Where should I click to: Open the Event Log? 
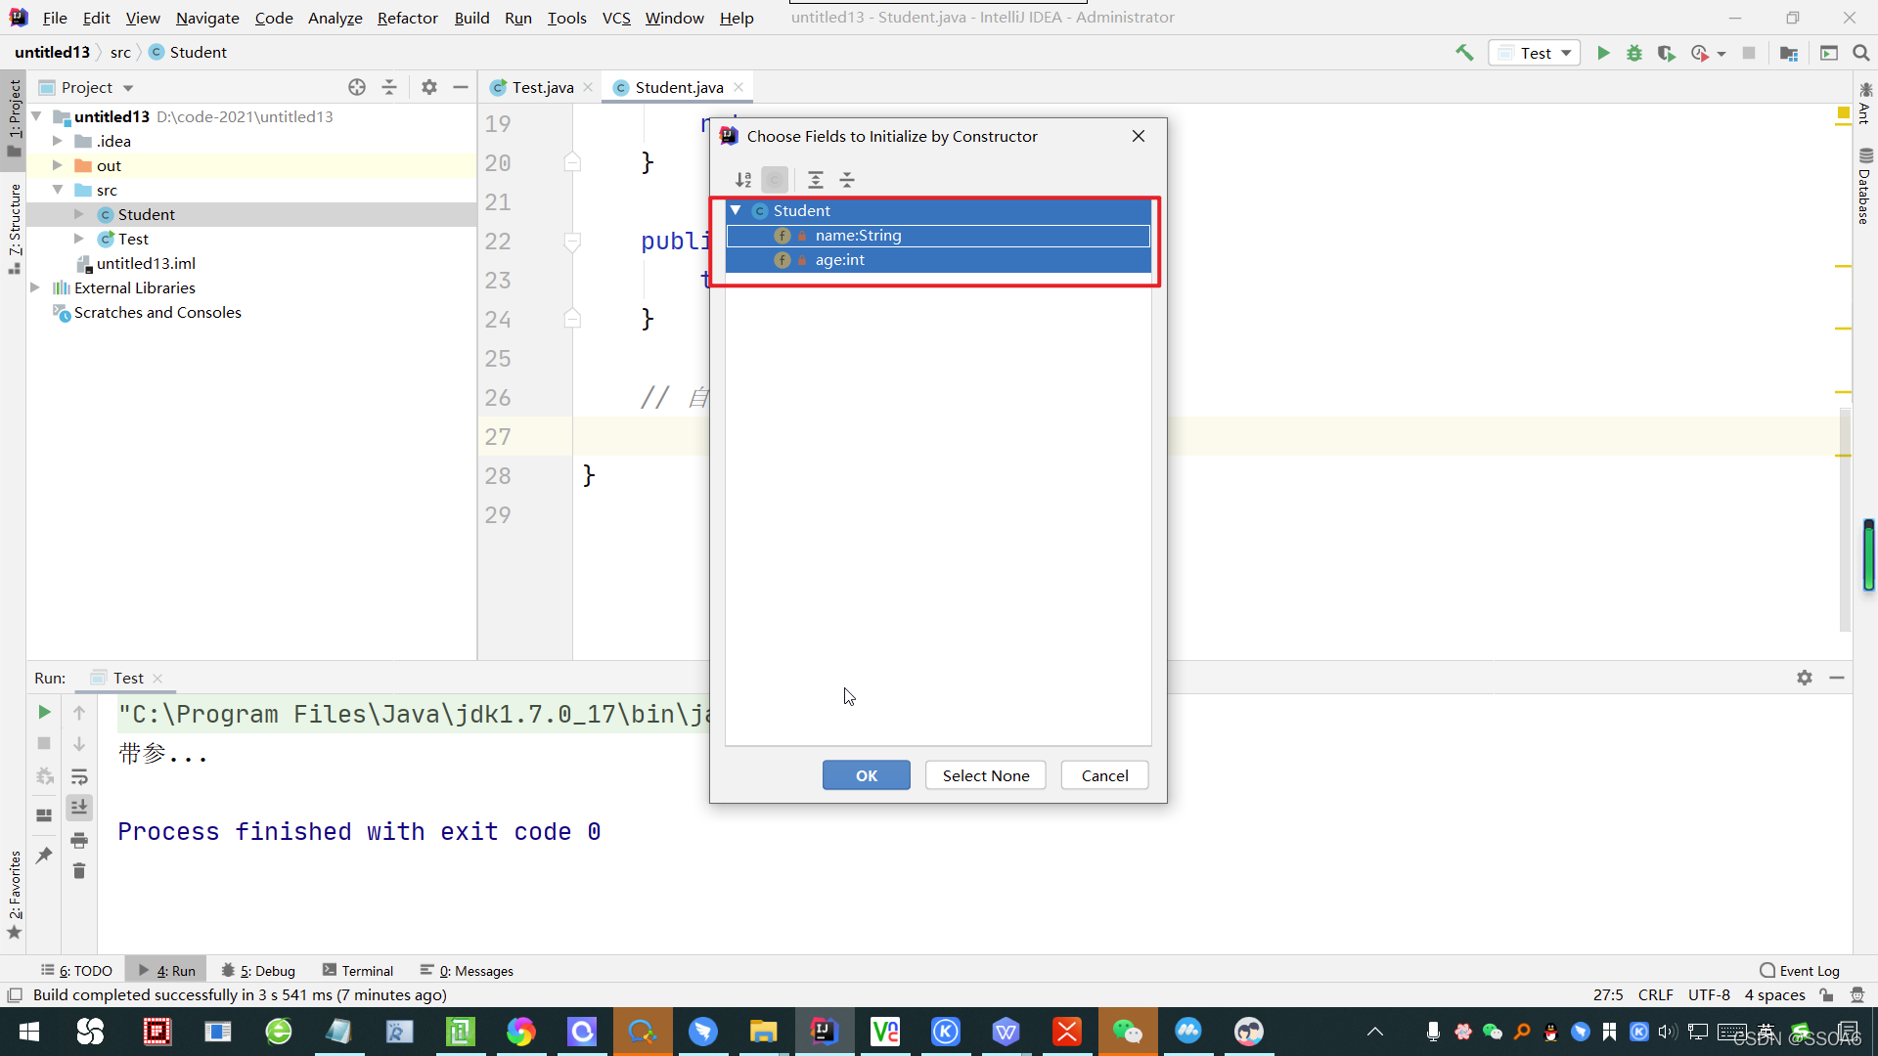[1800, 971]
